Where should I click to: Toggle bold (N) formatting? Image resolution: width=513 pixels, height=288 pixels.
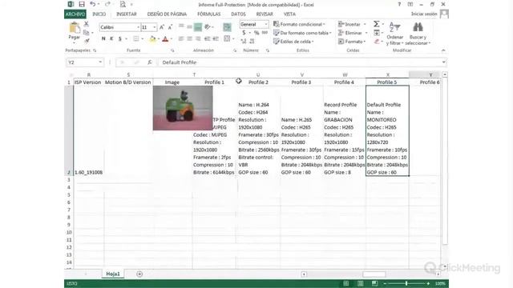click(x=103, y=39)
